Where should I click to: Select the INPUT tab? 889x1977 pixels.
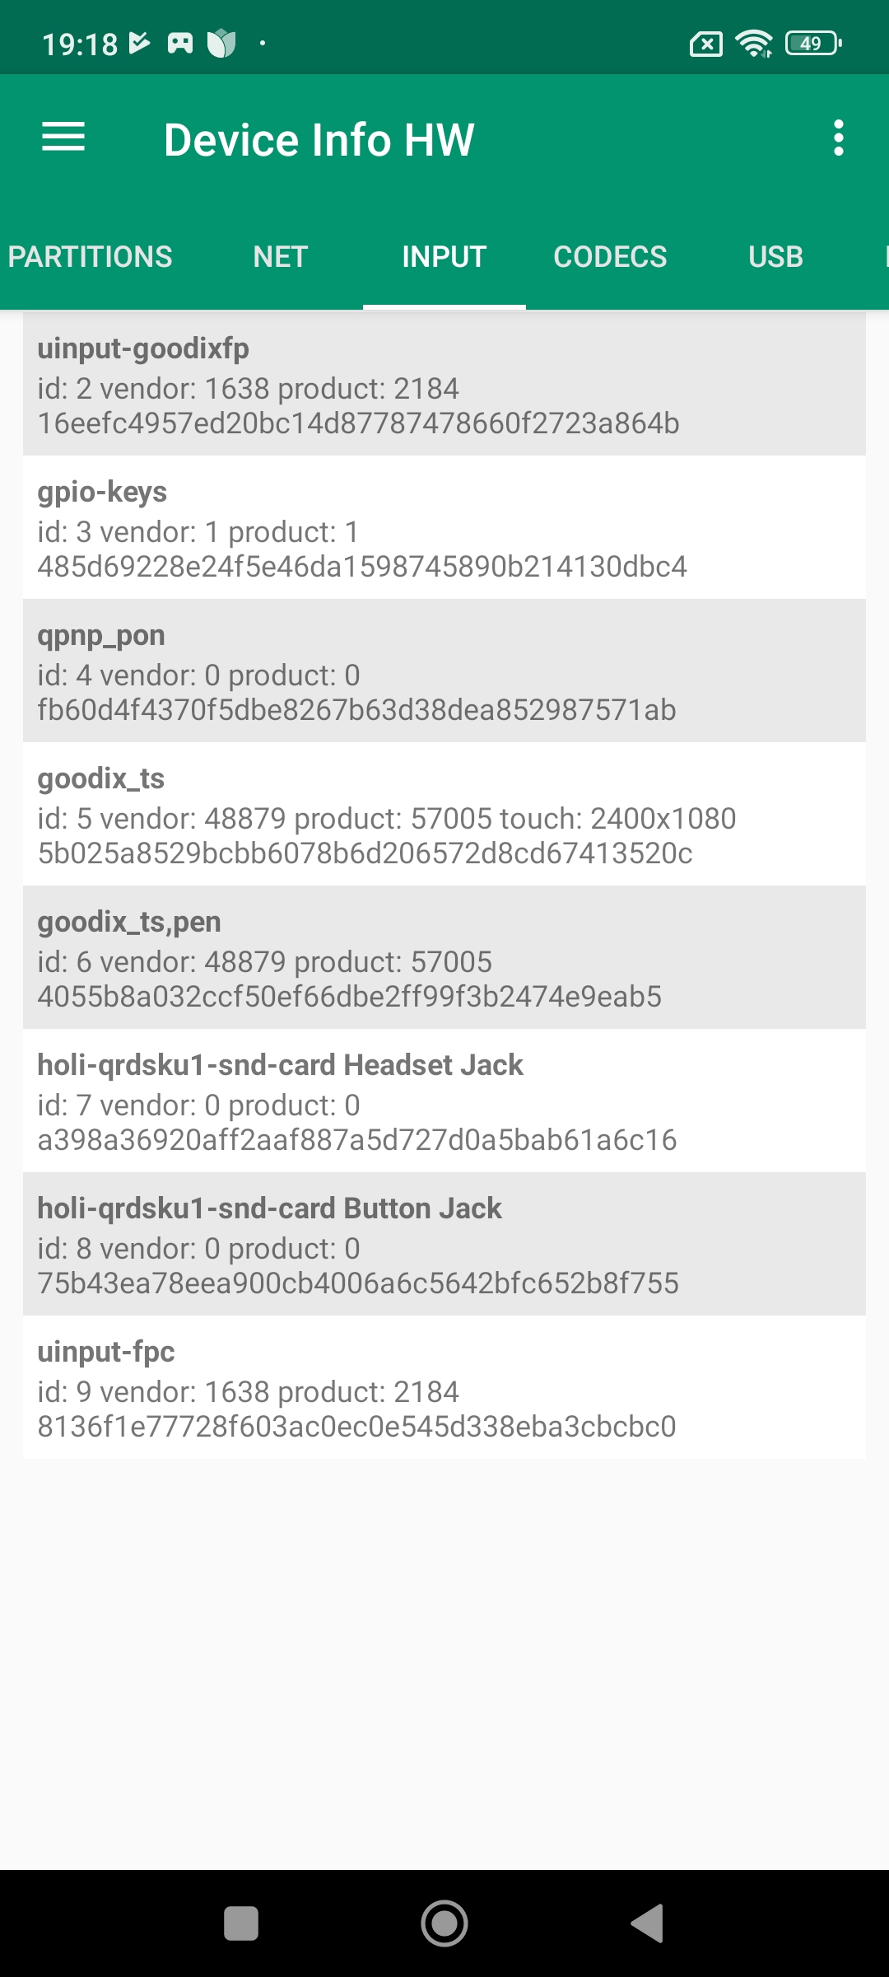coord(444,257)
